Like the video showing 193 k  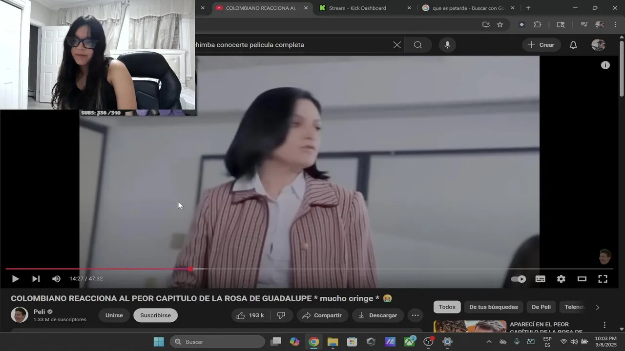(x=250, y=315)
